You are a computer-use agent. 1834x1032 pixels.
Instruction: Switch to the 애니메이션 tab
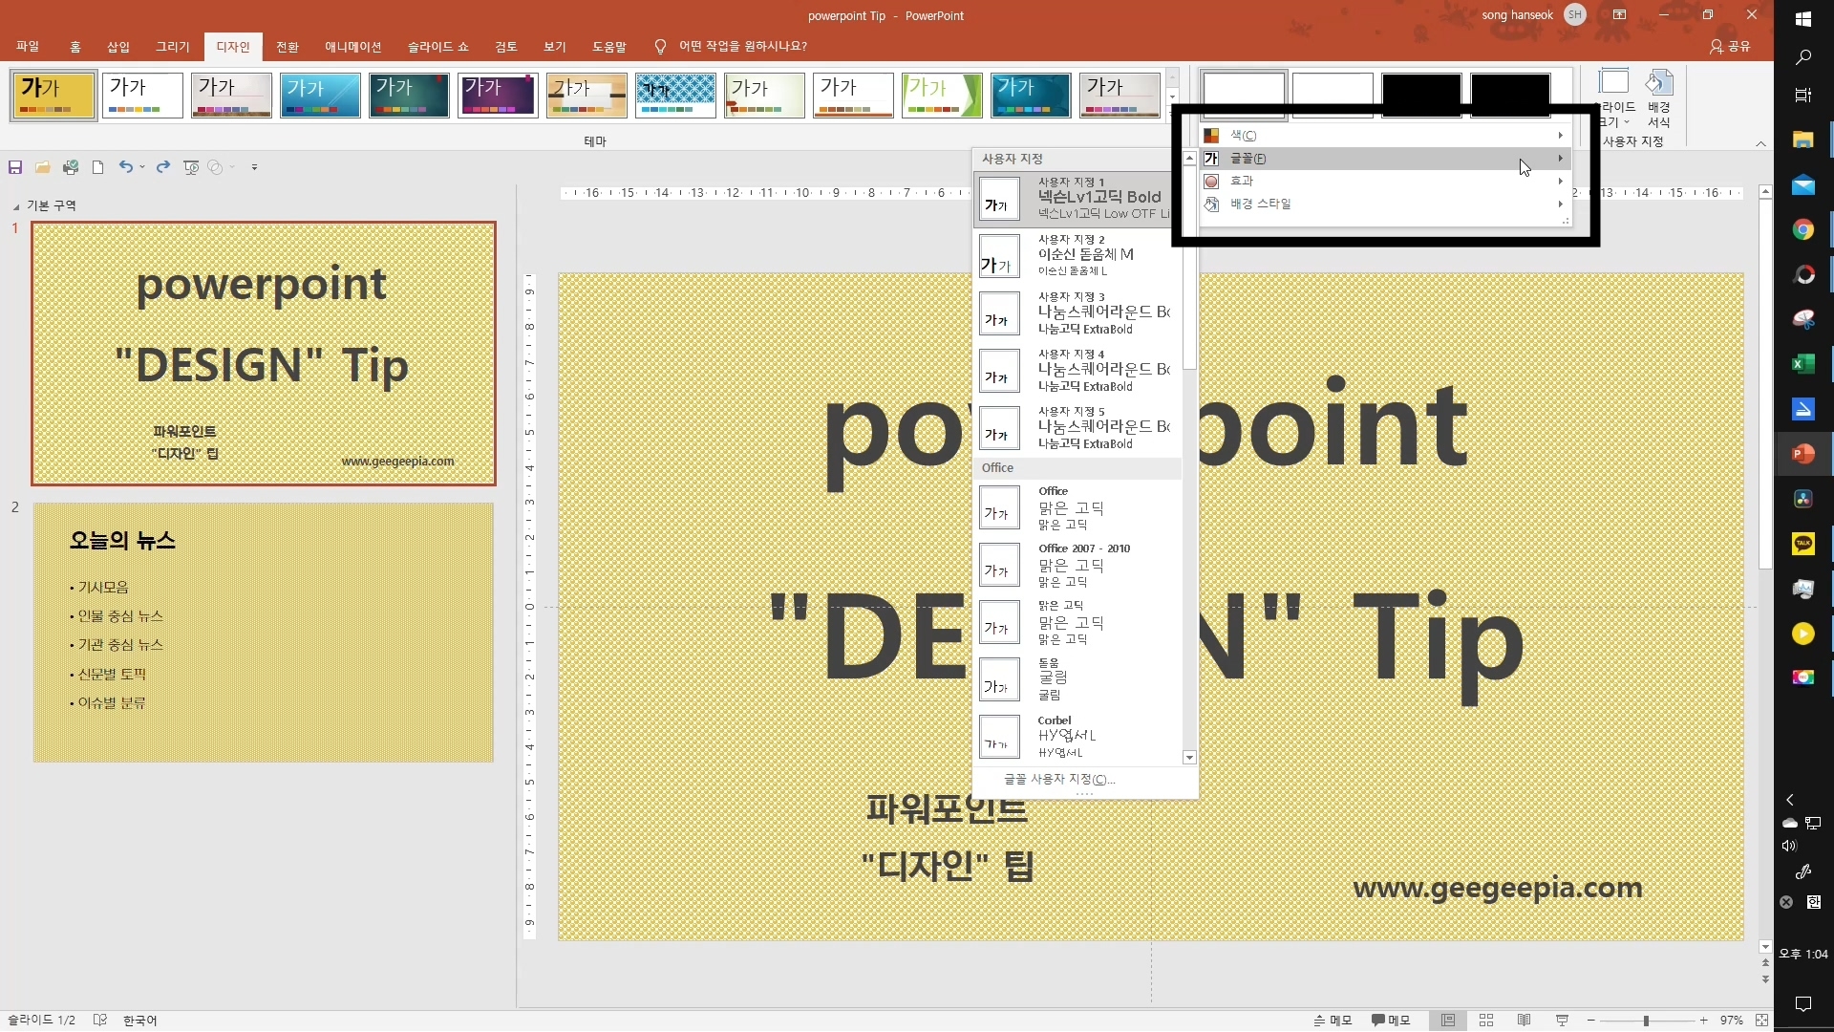(352, 46)
